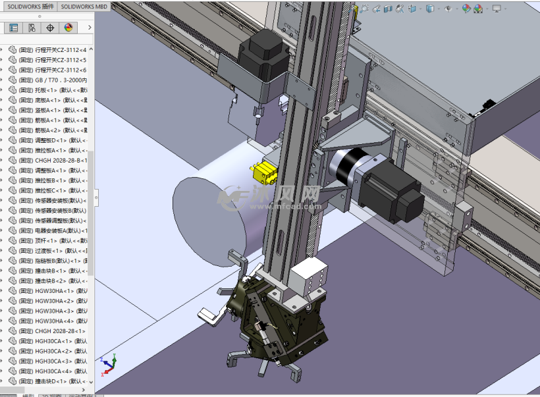
Task: Expand the HGW30HA<1> tree node
Action: click(x=3, y=290)
